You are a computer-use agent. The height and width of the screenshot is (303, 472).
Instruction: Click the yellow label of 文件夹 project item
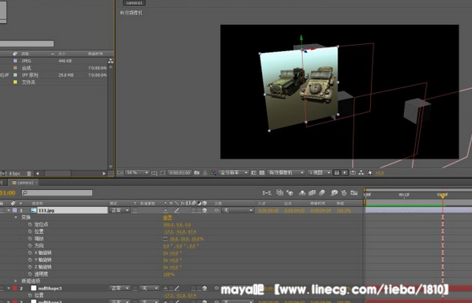click(15, 82)
